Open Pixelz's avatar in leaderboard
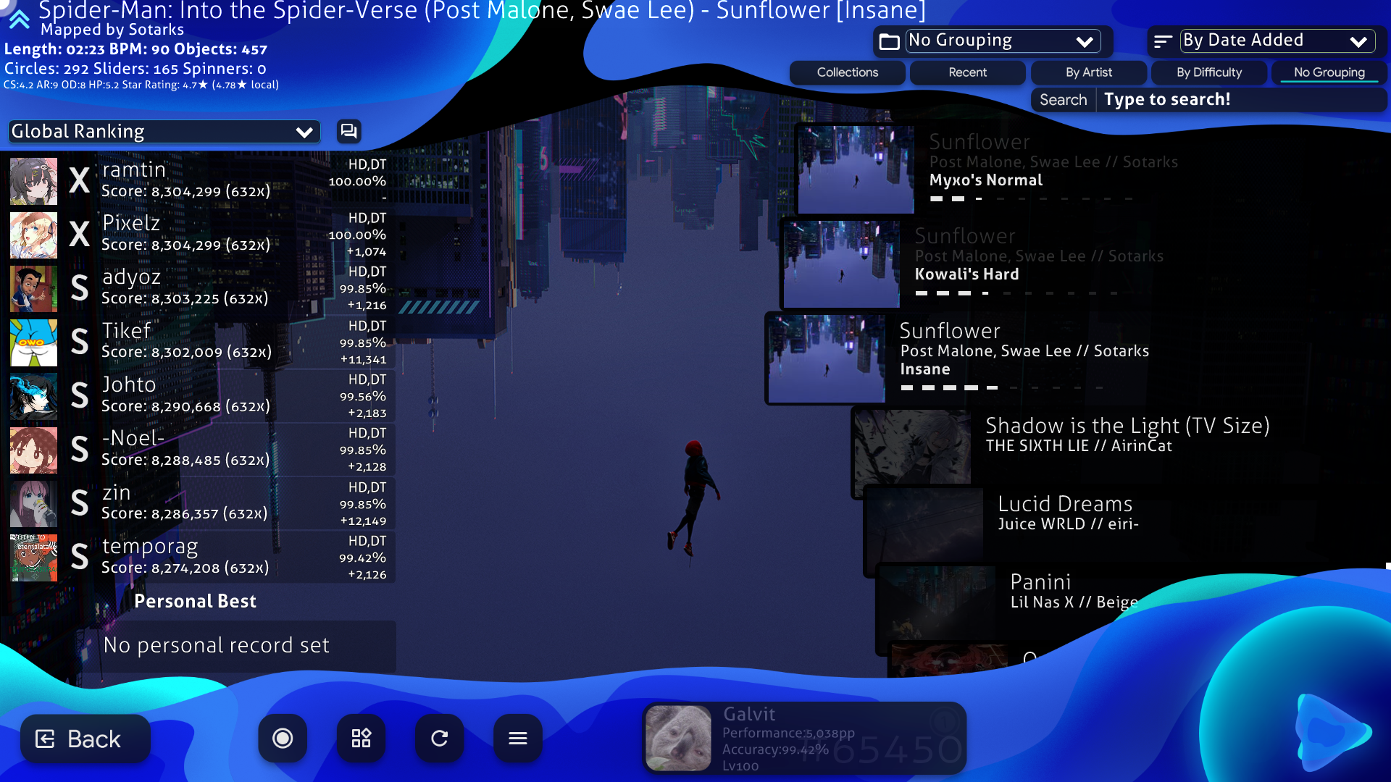Viewport: 1391px width, 782px height. (x=33, y=235)
